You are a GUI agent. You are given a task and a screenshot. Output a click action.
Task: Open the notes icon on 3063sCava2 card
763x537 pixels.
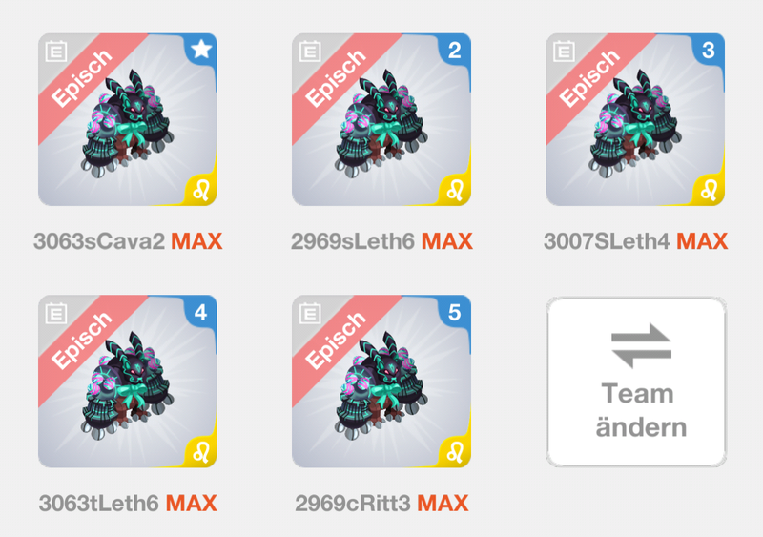coord(56,52)
